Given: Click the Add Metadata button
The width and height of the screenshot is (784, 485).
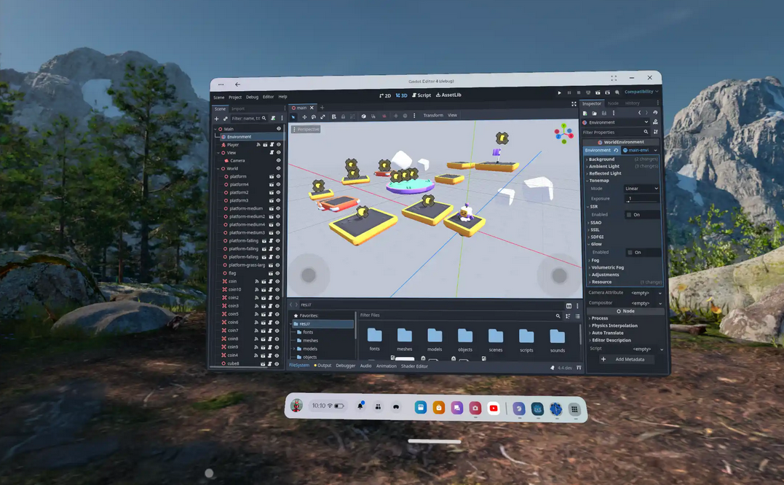Looking at the screenshot, I should coord(625,359).
